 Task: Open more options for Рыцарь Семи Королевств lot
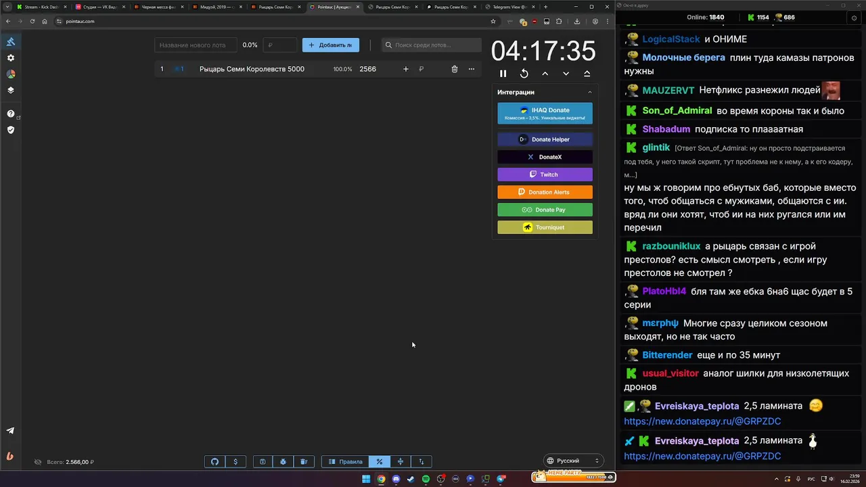(472, 69)
